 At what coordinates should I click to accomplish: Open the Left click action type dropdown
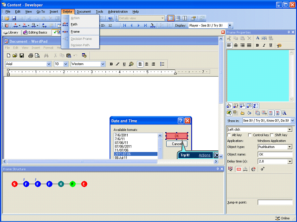(290, 129)
